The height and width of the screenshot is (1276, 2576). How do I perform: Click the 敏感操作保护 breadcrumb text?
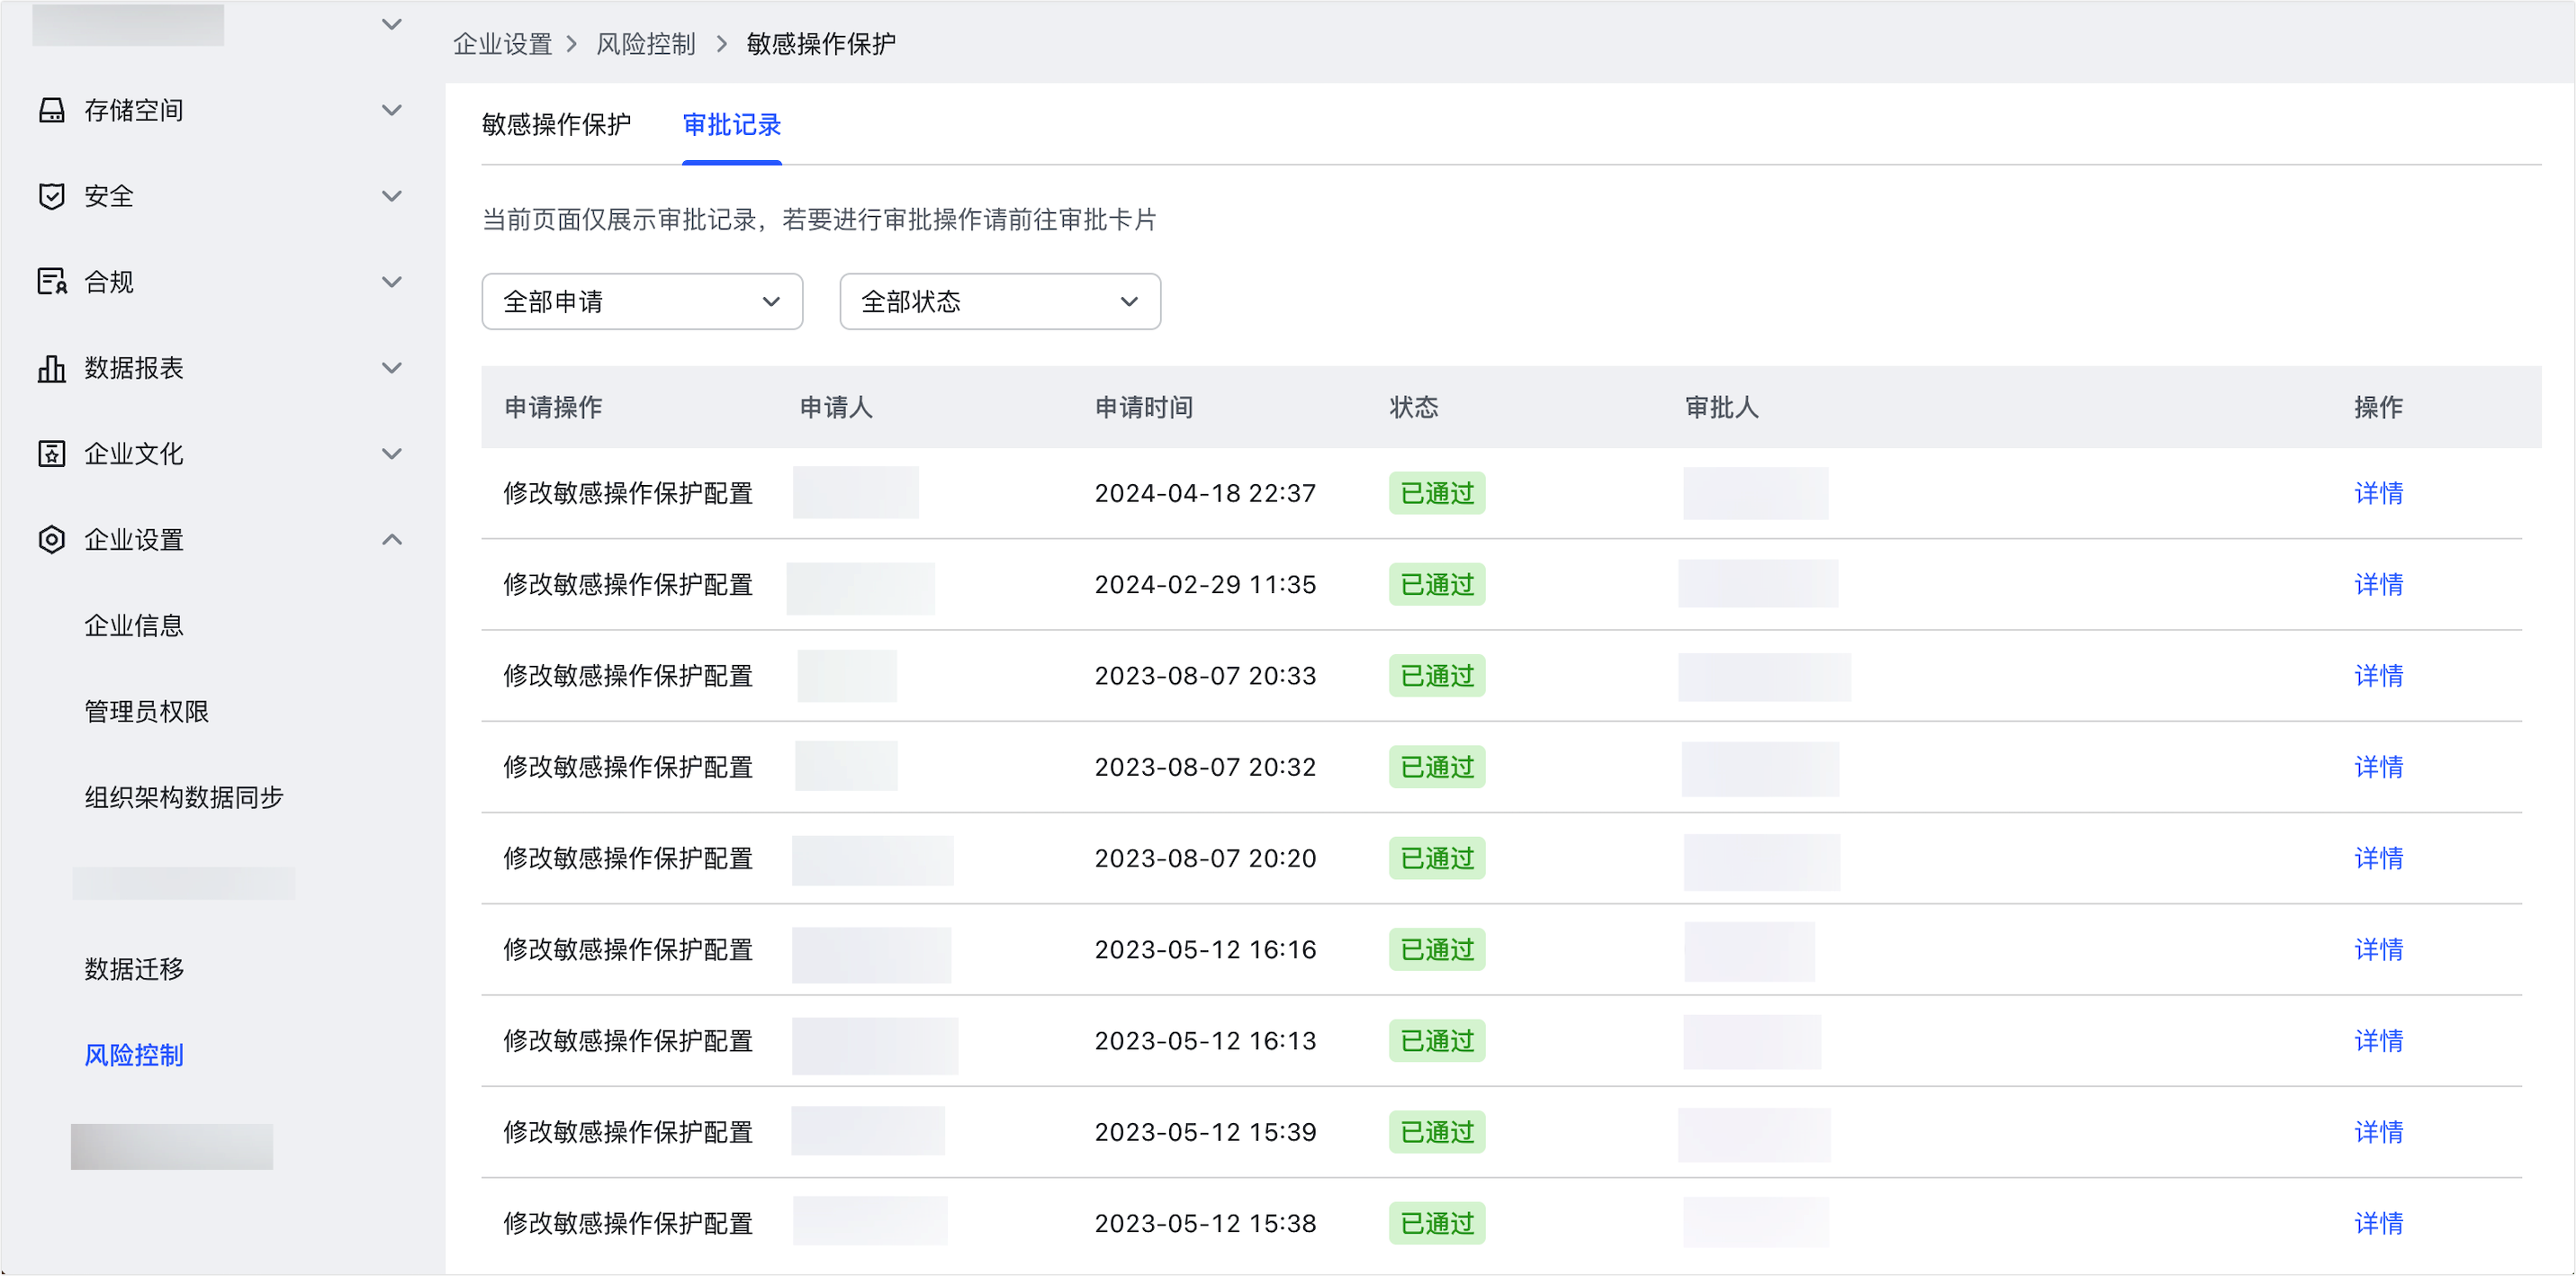click(x=821, y=44)
